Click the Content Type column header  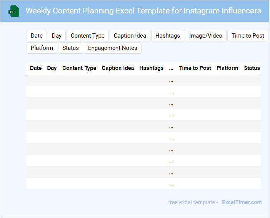click(79, 68)
